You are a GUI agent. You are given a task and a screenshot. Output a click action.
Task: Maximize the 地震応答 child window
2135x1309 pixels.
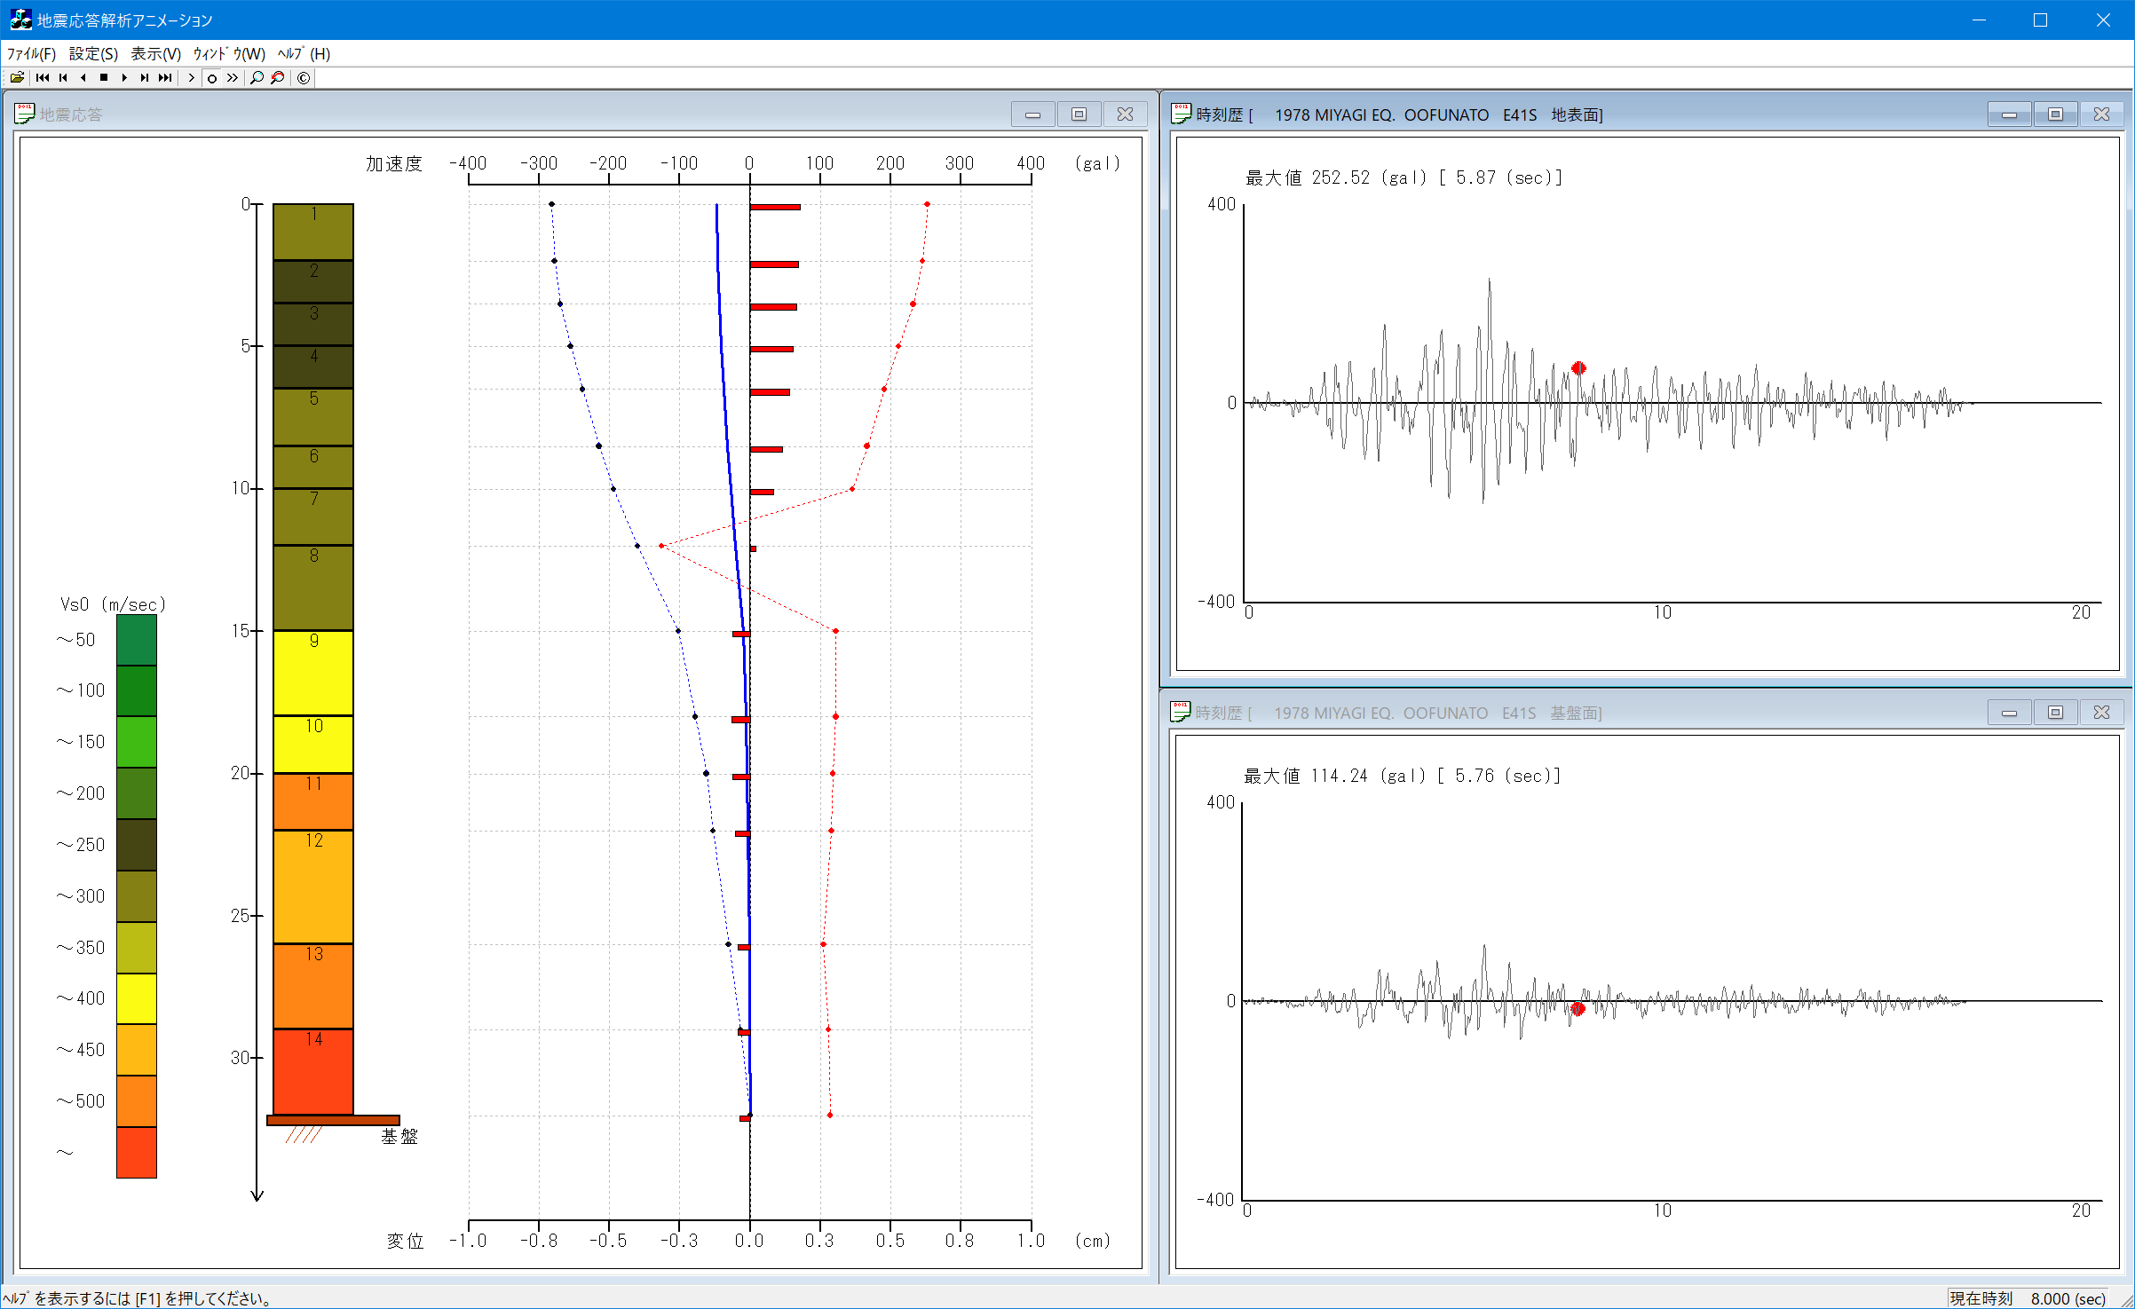click(x=1079, y=114)
